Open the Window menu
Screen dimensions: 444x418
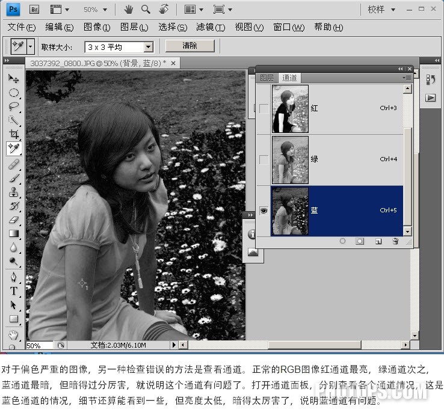(x=289, y=27)
